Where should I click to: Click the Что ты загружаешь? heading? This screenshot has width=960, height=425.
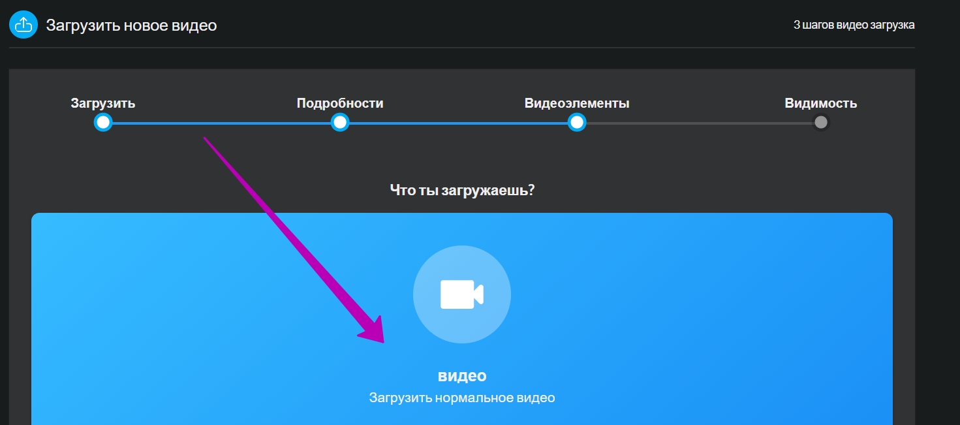(x=462, y=191)
